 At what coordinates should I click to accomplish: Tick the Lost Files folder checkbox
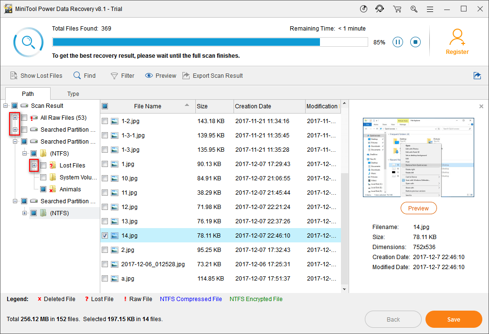tap(43, 166)
